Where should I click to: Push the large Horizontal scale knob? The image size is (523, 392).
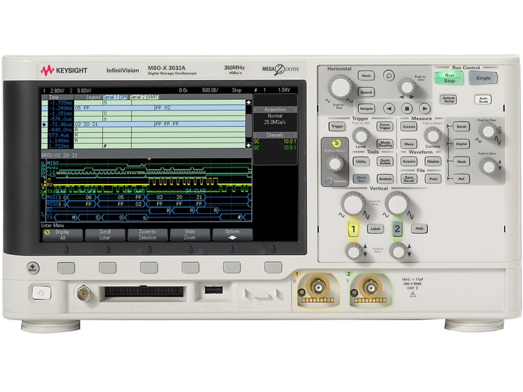341,87
